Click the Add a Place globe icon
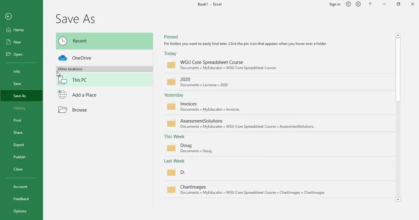Screen dimensions: 419x220 point(62,95)
